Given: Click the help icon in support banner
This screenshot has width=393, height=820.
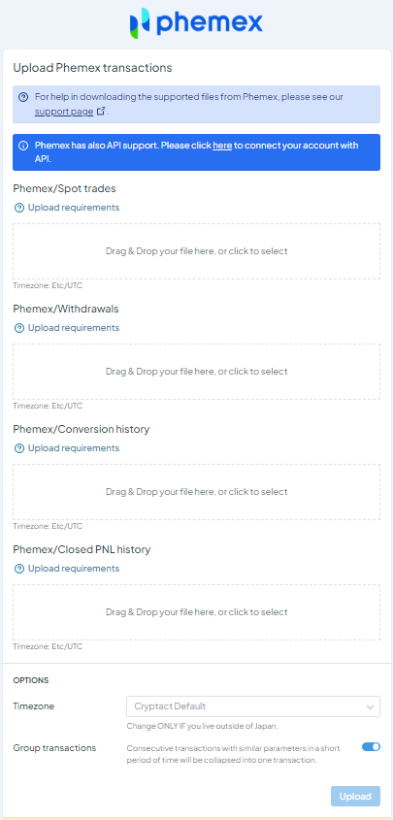Looking at the screenshot, I should click(23, 97).
